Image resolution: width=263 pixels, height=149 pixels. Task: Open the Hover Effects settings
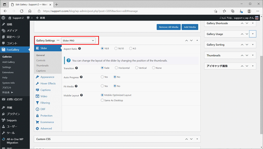tap(48, 84)
